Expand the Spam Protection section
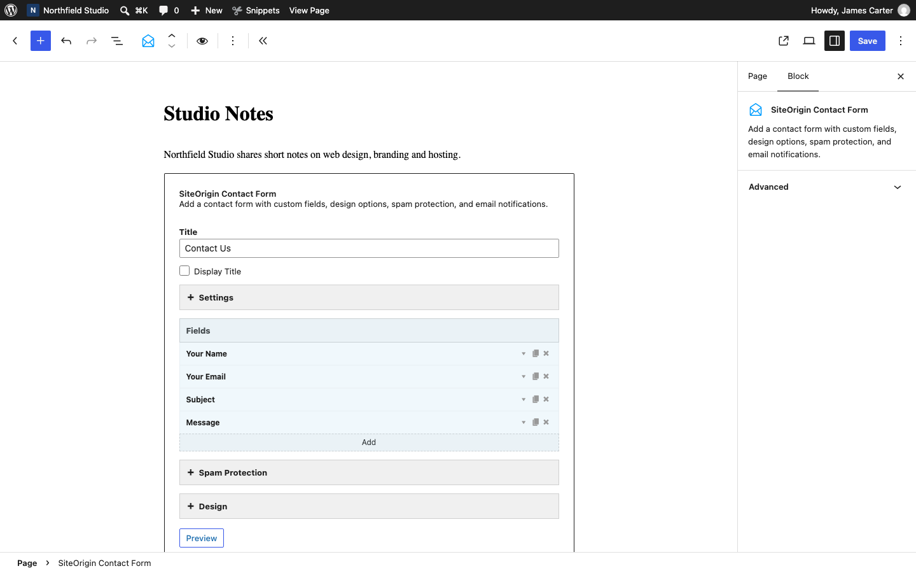This screenshot has width=916, height=573. click(369, 472)
